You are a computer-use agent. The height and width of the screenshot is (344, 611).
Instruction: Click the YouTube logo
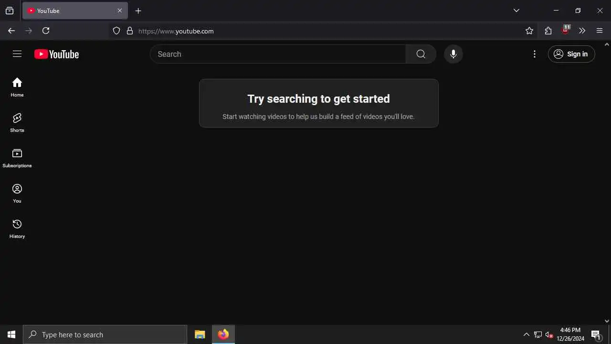(56, 54)
